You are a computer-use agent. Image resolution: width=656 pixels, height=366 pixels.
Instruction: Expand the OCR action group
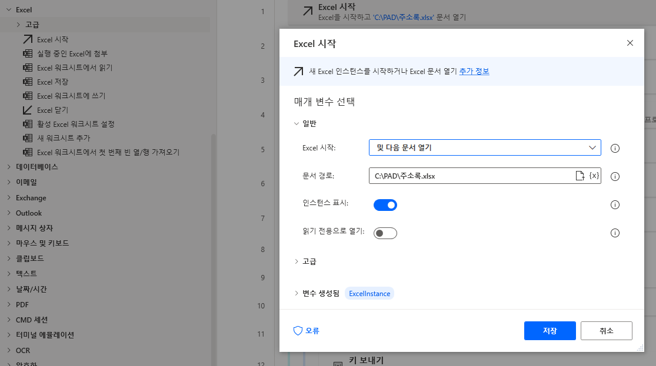(9, 350)
